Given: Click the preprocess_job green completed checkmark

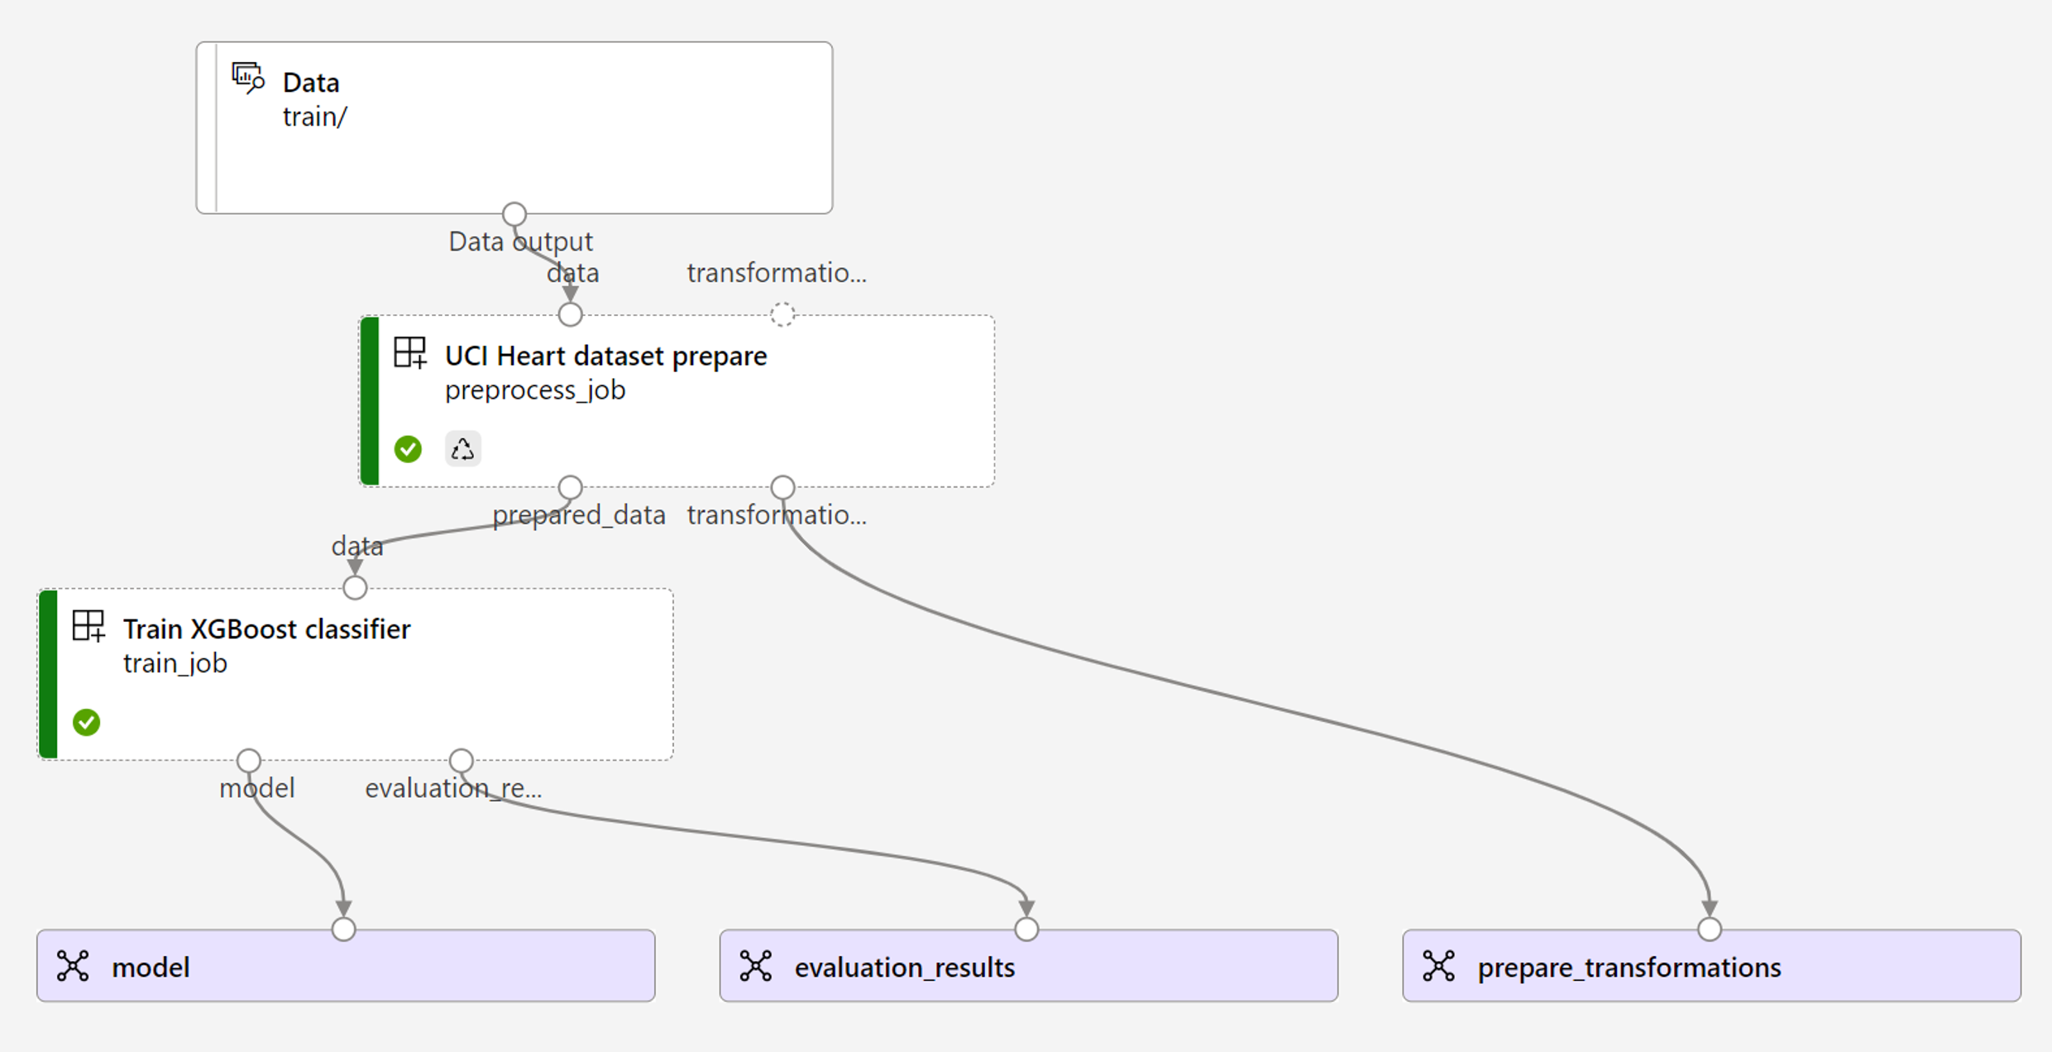Looking at the screenshot, I should point(408,449).
